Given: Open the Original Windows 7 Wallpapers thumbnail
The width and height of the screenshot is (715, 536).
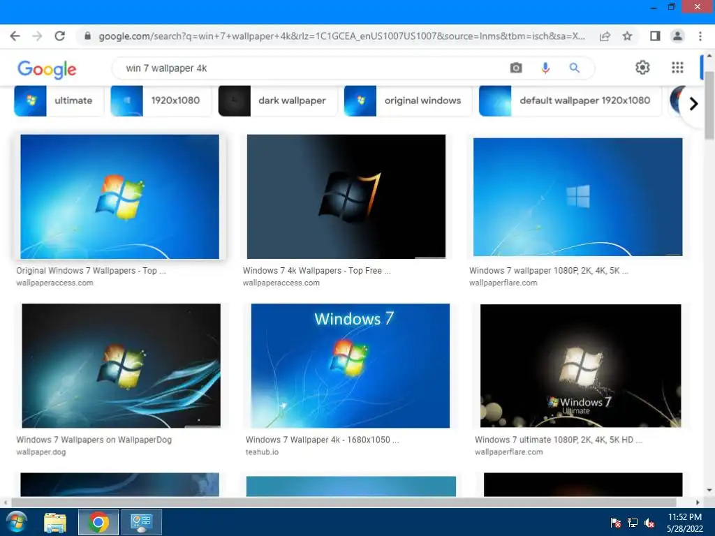Looking at the screenshot, I should tap(120, 196).
